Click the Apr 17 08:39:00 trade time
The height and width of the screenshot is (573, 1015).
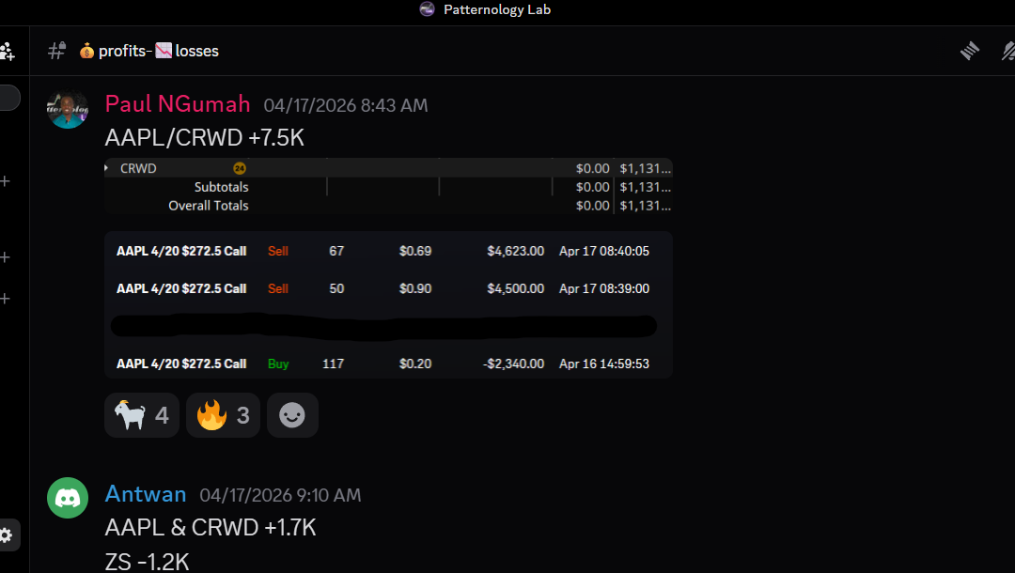coord(604,288)
